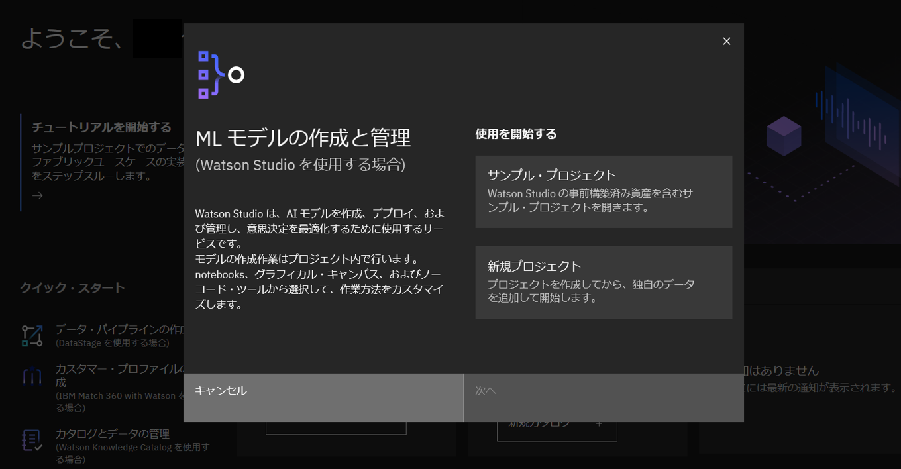
Task: Close the Watson Studio dialog with X
Action: click(726, 41)
